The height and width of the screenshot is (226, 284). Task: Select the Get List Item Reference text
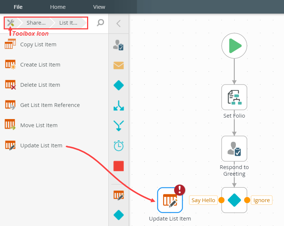50,105
